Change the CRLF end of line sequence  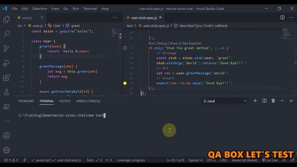[224, 160]
